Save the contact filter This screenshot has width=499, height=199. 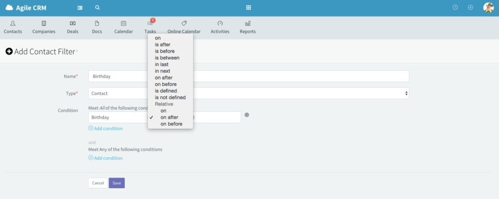tap(116, 183)
